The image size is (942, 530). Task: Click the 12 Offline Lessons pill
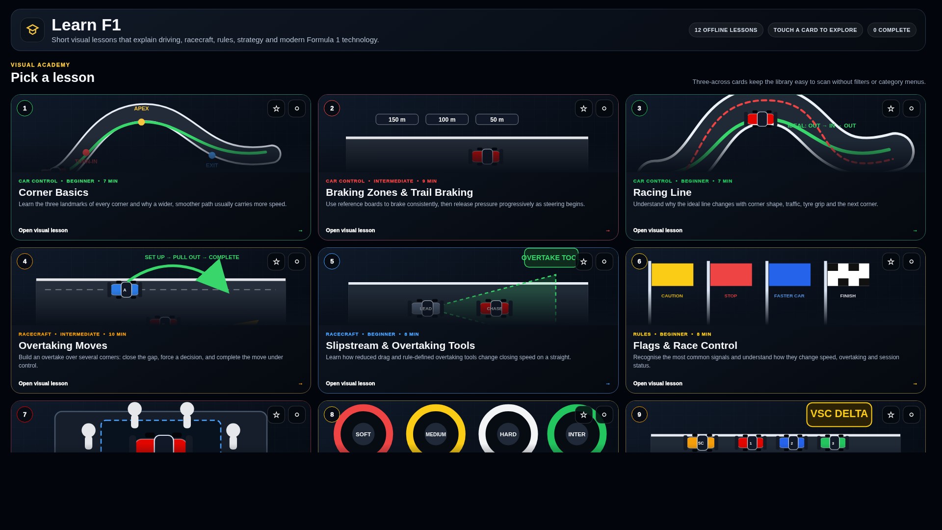[726, 30]
